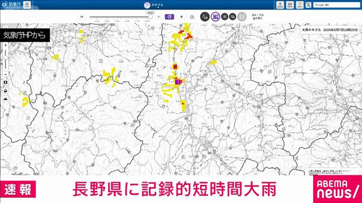
Task: Open the help question-mark icon
Action: [300, 5]
